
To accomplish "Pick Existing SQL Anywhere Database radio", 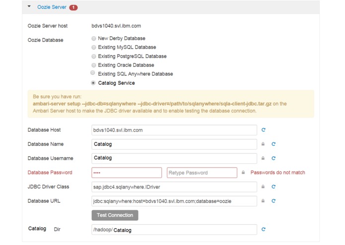I will [x=93, y=73].
